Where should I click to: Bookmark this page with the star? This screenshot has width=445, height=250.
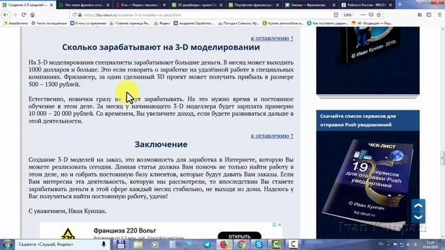point(378,15)
